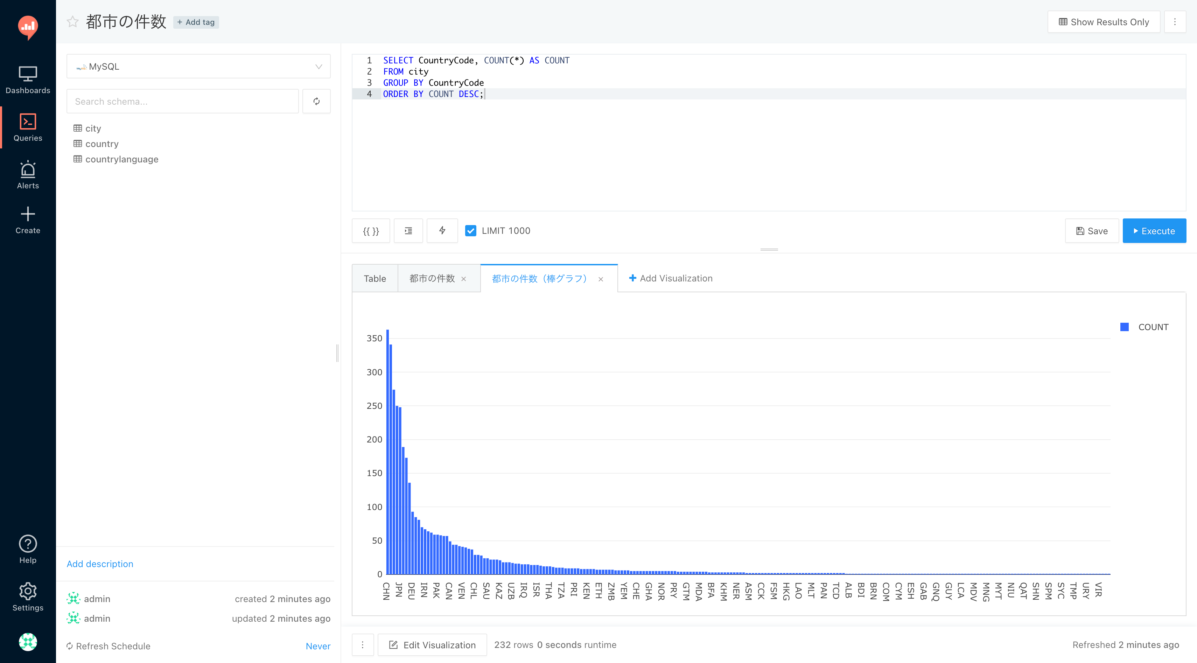The height and width of the screenshot is (663, 1197).
Task: Format the query with the indent icon
Action: pos(408,231)
